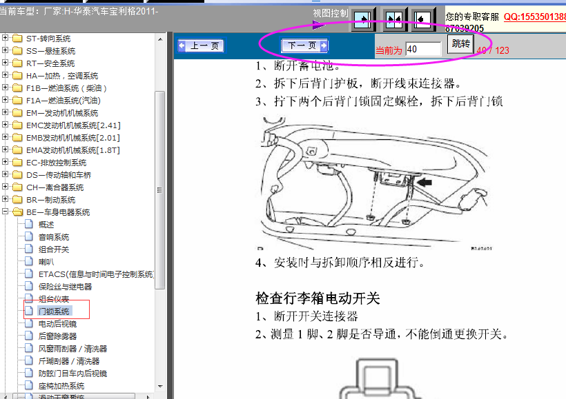Screen dimensions: 566x399
Task: Click the document icon beside 电动后视镜
Action: (x=29, y=323)
